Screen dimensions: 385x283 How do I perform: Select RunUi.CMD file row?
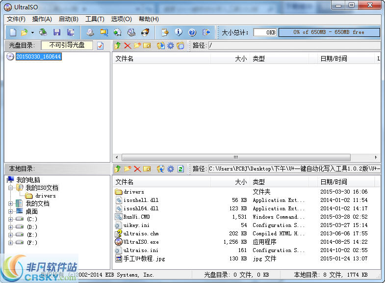pos(246,217)
